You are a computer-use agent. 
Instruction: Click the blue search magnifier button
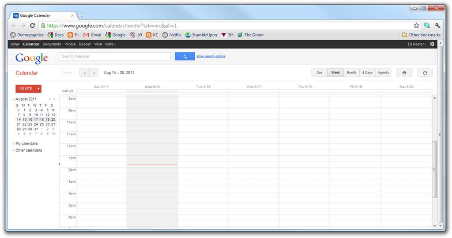(185, 56)
